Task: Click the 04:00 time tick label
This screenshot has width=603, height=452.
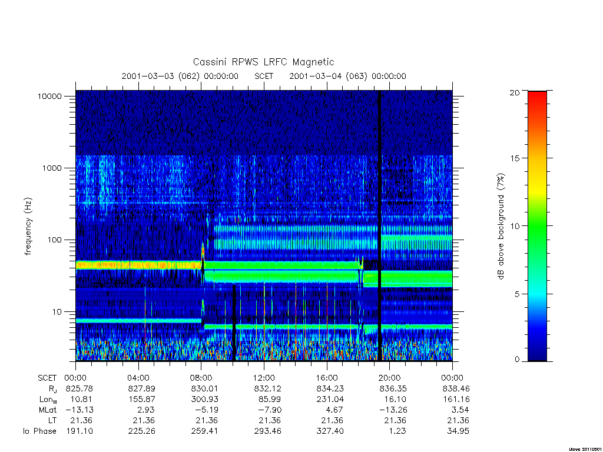Action: tap(138, 378)
